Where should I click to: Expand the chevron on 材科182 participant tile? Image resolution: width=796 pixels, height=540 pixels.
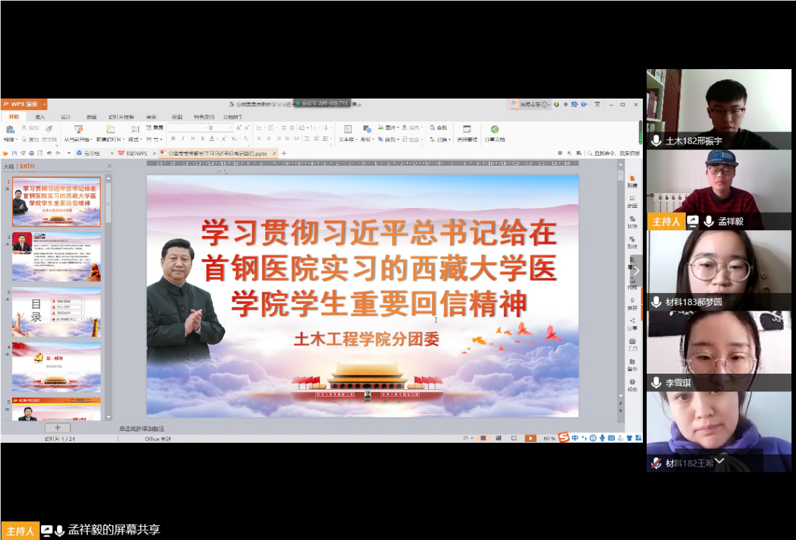pyautogui.click(x=719, y=462)
